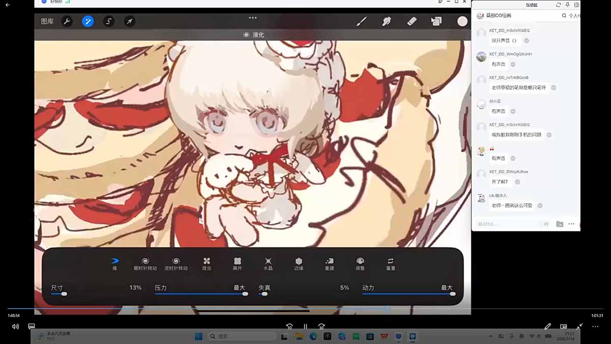Image resolution: width=611 pixels, height=344 pixels.
Task: Open more options in the chat panel
Action: coord(571,224)
